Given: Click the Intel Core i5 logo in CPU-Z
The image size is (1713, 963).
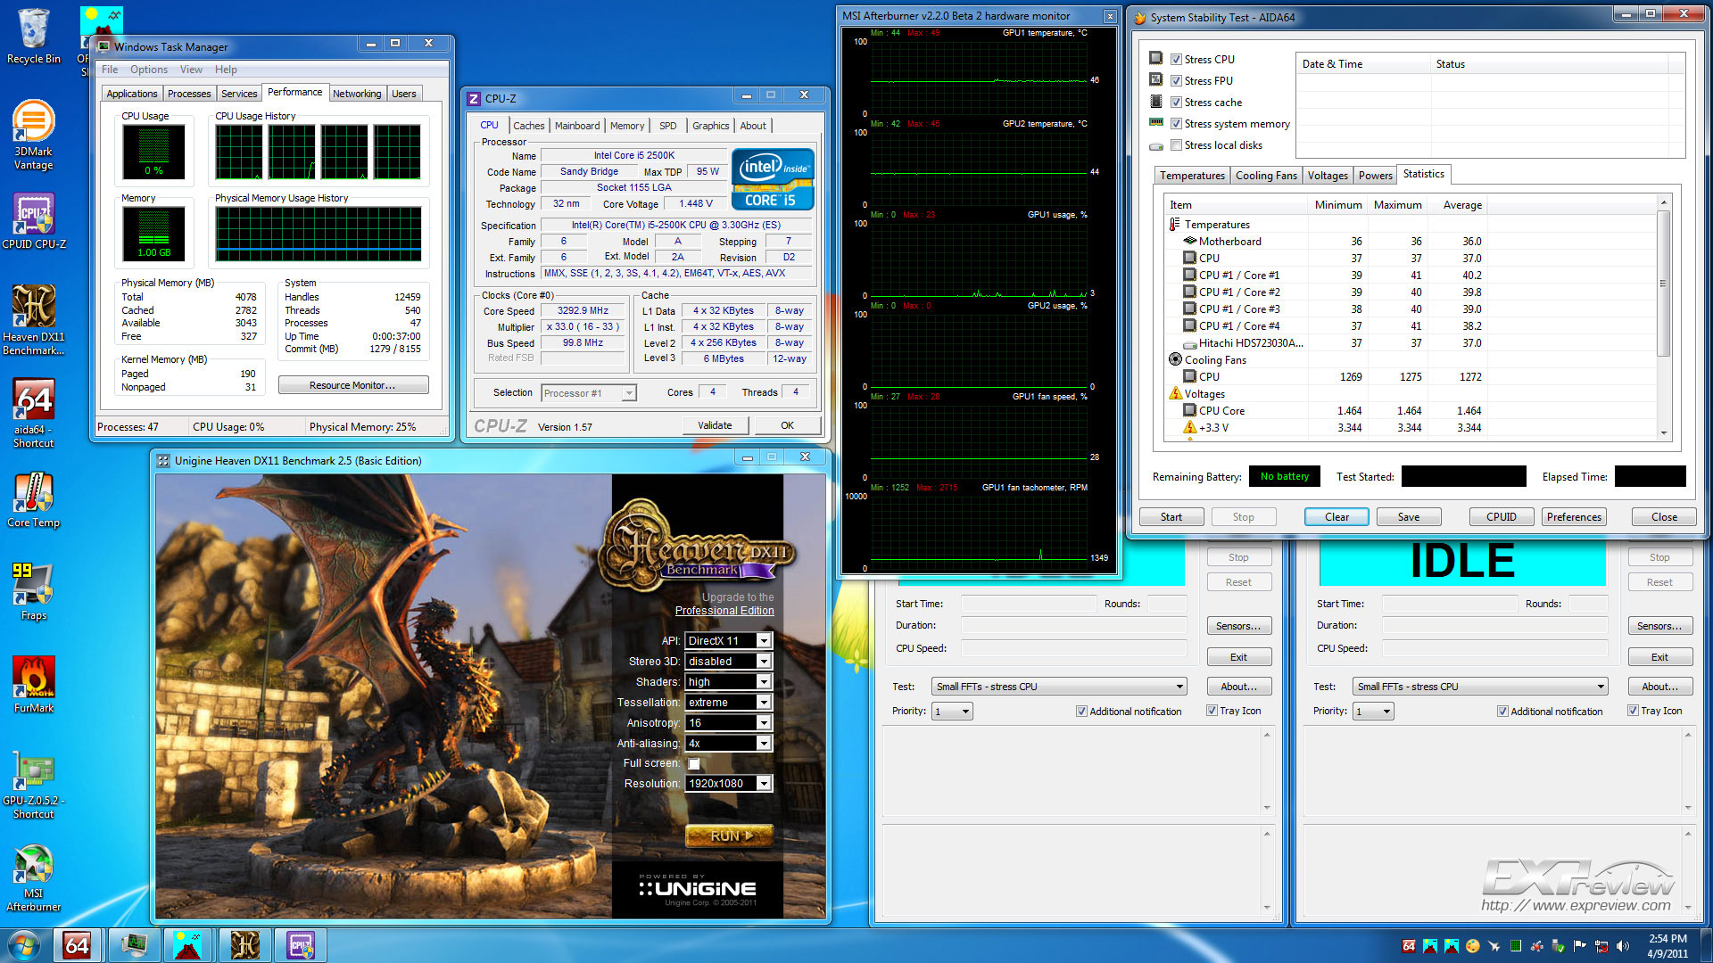Looking at the screenshot, I should pos(773,179).
